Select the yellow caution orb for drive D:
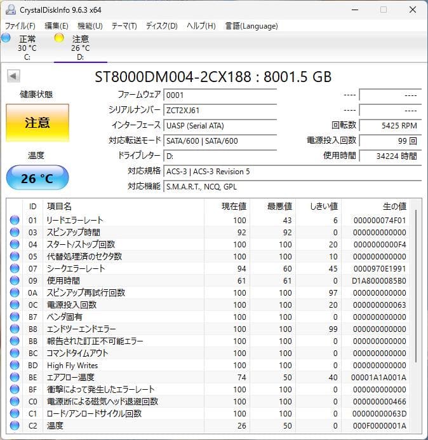 (59, 38)
